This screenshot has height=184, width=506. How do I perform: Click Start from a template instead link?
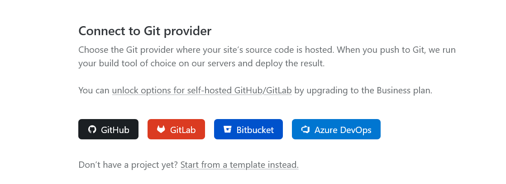239,165
